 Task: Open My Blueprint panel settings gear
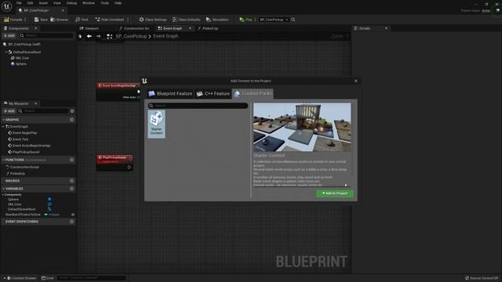tap(72, 111)
